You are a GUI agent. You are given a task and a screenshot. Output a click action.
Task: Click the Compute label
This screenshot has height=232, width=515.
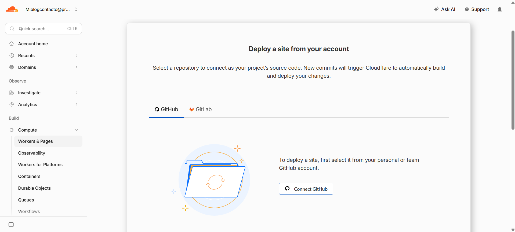27,130
